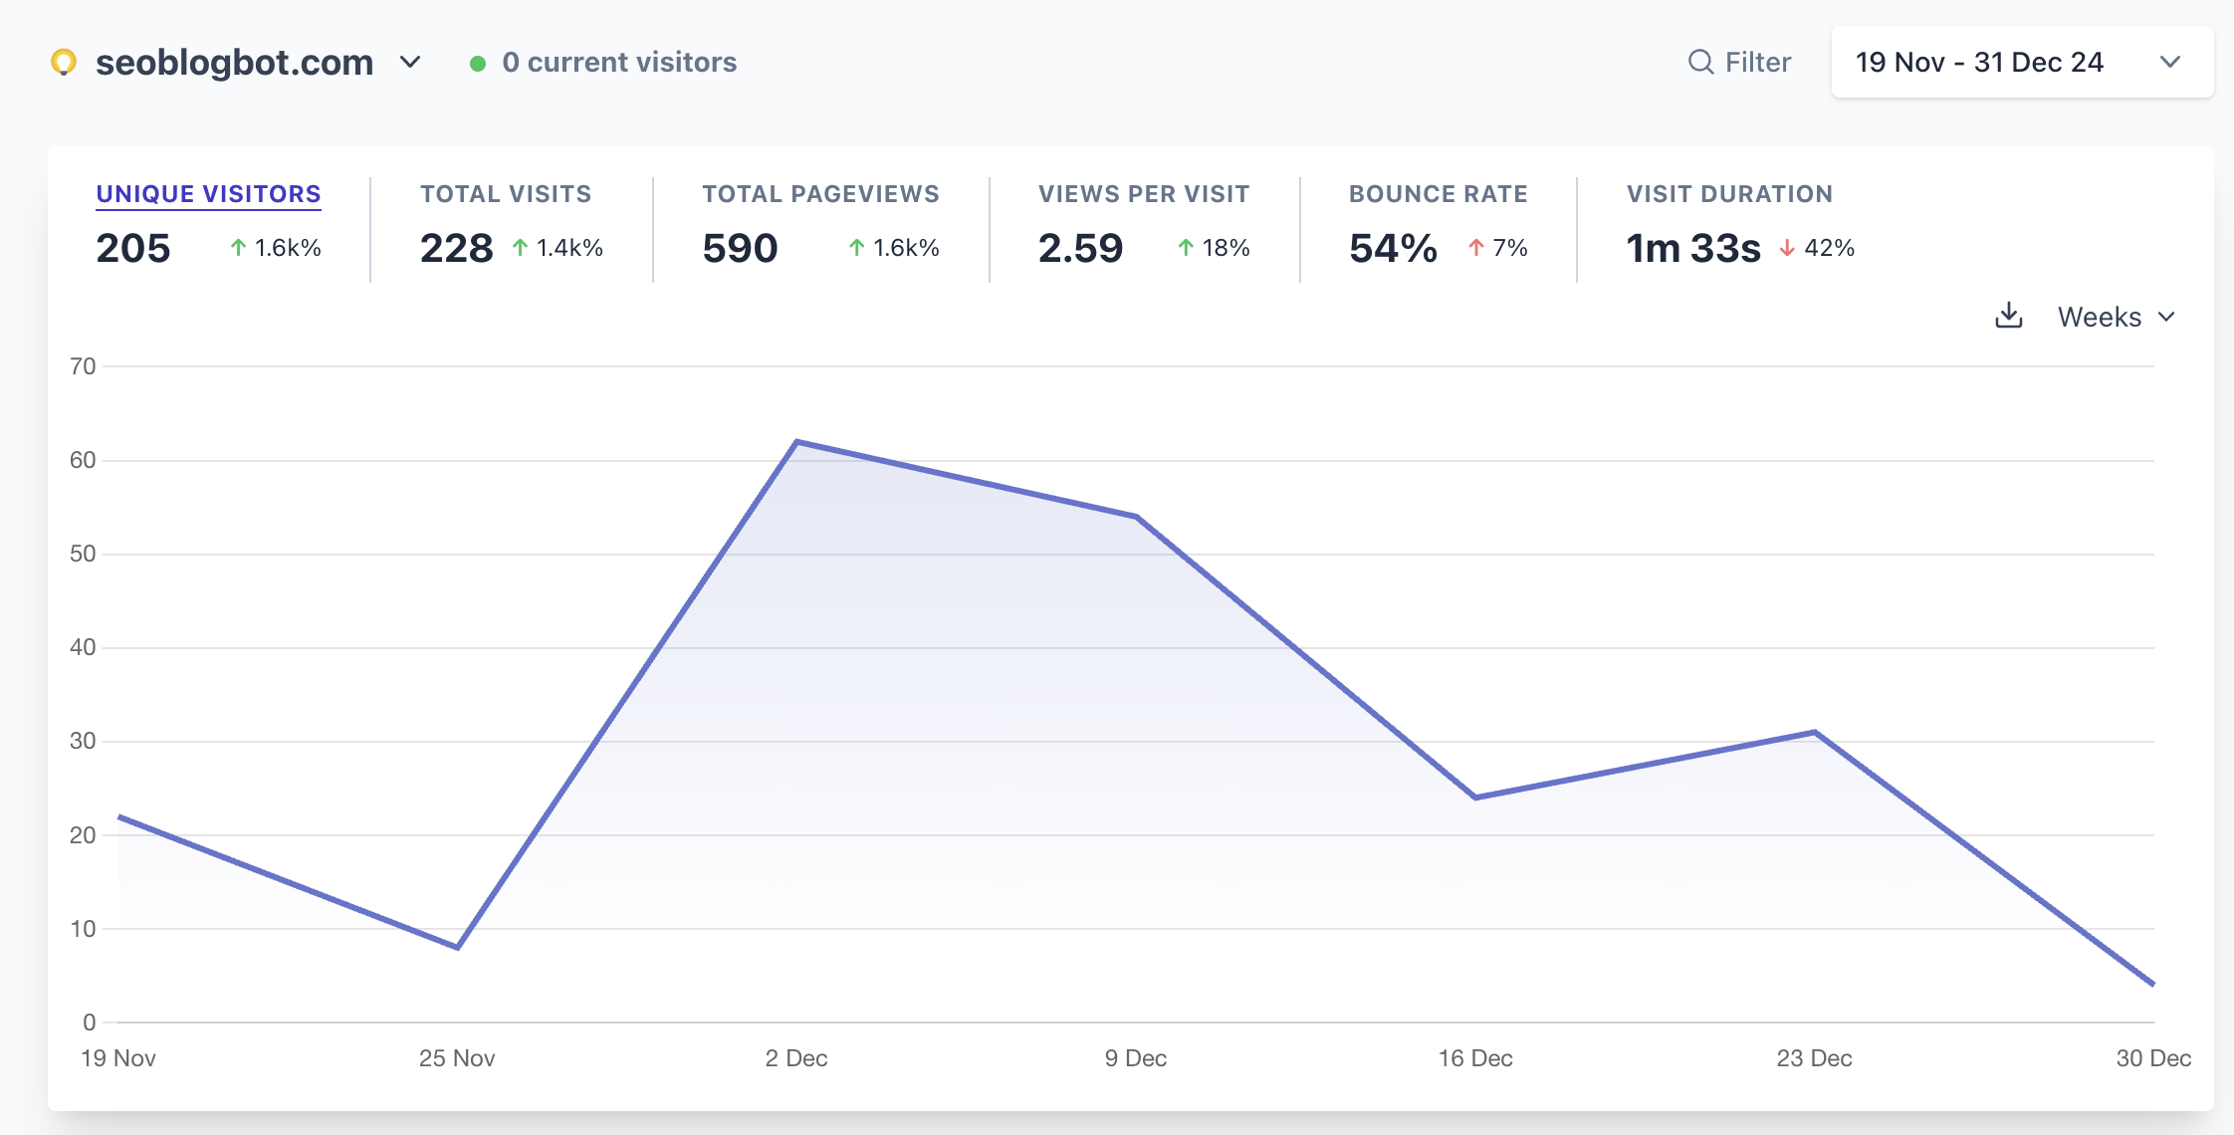Click the chevron beside seoblogbot.com site name
This screenshot has height=1135, width=2234.
pos(410,62)
